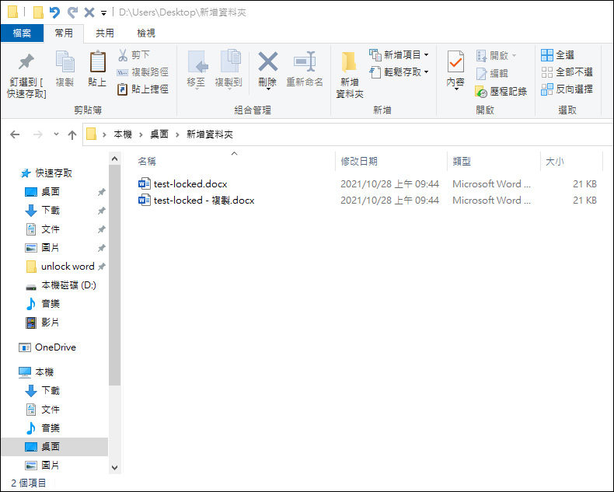
Task: Switch to the Share (共用) tab
Action: (105, 33)
